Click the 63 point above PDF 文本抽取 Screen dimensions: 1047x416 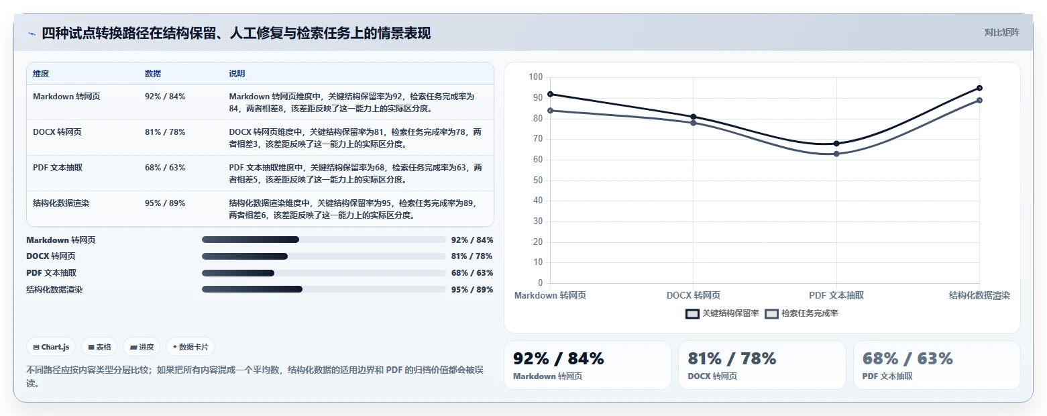836,154
